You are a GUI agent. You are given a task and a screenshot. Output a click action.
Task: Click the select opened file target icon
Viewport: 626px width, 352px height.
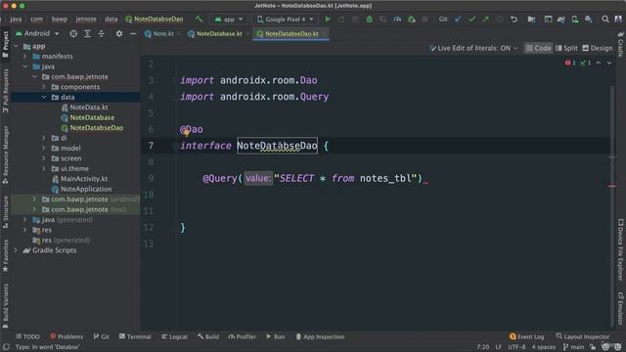pos(73,34)
